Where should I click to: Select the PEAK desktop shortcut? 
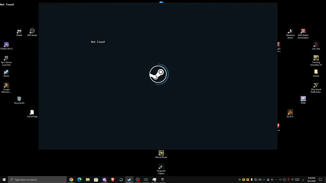tap(303, 100)
